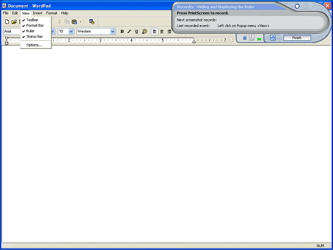Click the Recorder blue undo arrow icon
333x250 pixels.
click(x=273, y=38)
